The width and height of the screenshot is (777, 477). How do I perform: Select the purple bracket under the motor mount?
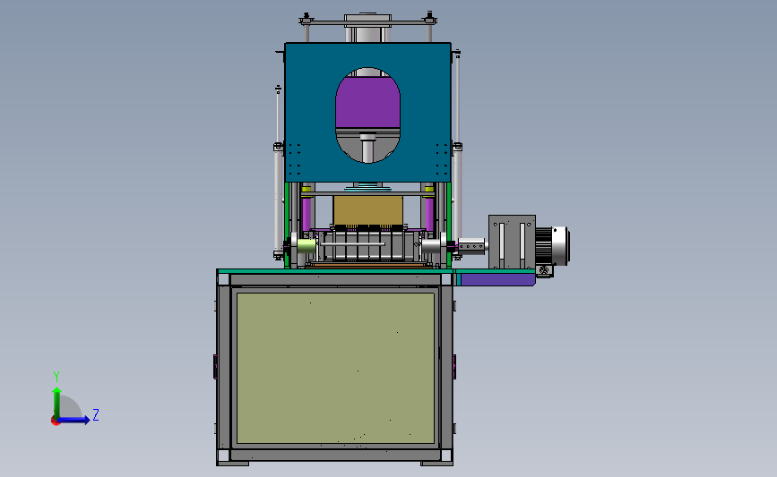(x=497, y=279)
